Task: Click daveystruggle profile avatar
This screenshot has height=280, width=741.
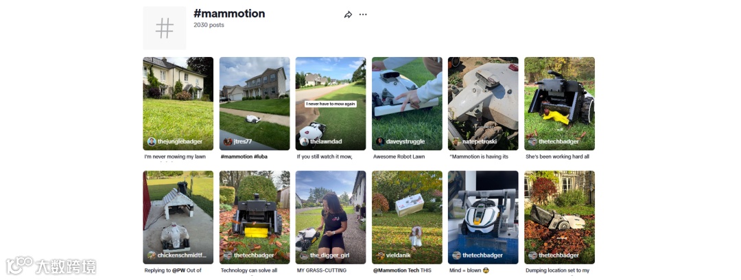Action: pos(380,141)
